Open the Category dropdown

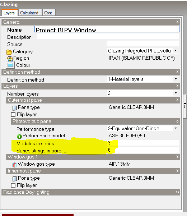pos(176,51)
